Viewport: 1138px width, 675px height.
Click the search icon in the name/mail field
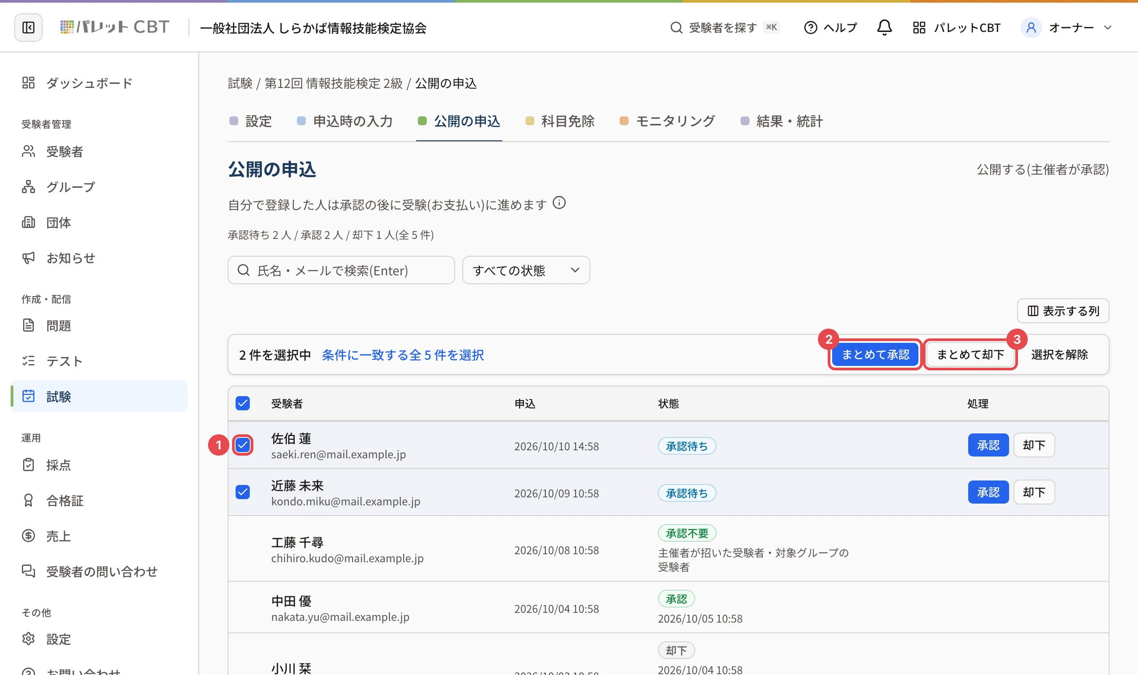click(x=244, y=270)
